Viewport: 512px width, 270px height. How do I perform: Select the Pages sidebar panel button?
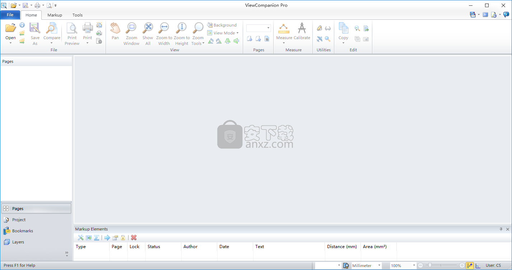pyautogui.click(x=36, y=209)
